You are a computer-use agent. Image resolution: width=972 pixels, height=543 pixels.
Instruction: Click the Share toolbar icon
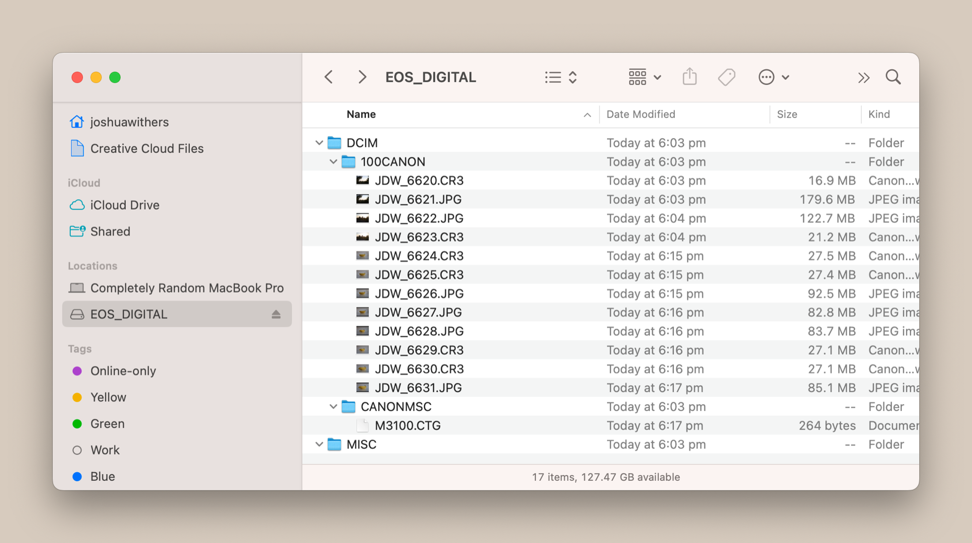pos(690,77)
